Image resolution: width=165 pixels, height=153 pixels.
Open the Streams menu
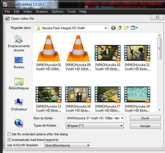pyautogui.click(x=42, y=12)
